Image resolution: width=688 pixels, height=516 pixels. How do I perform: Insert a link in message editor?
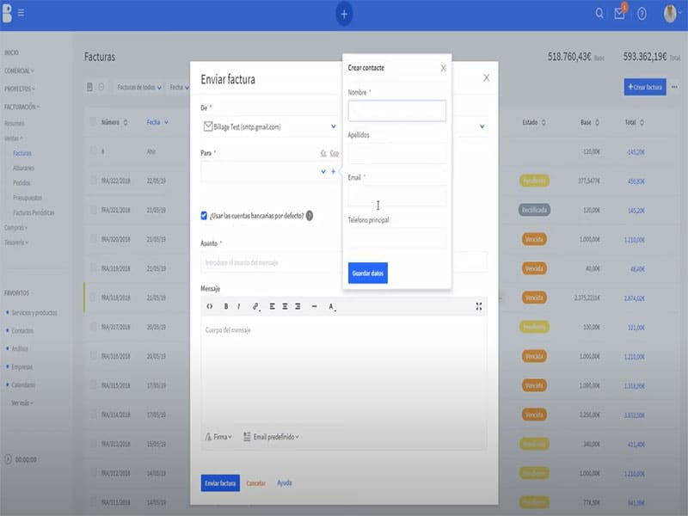pos(255,306)
